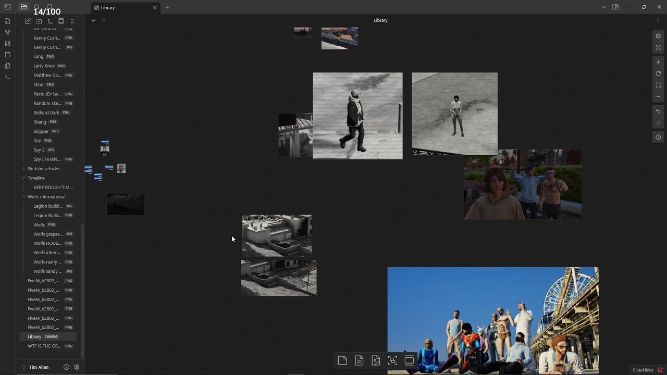Close the Library tab
This screenshot has width=667, height=375.
click(x=155, y=8)
